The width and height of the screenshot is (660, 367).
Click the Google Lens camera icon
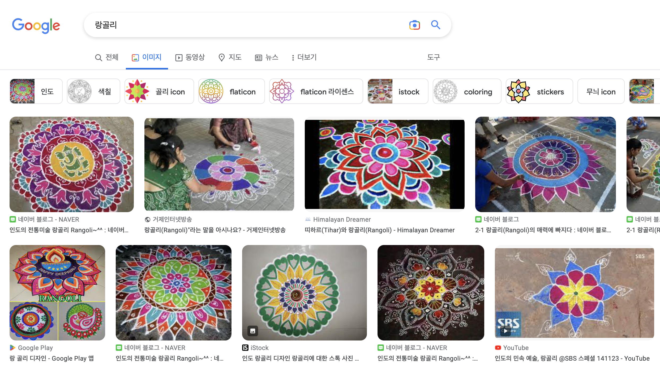pyautogui.click(x=414, y=25)
